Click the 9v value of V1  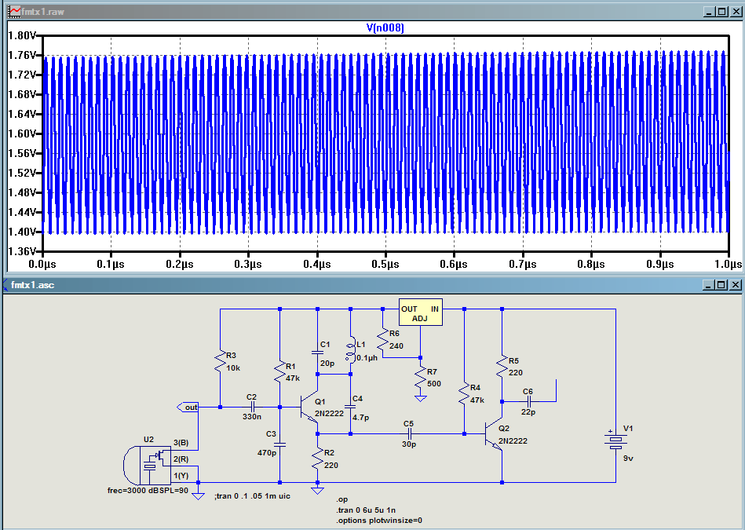click(628, 459)
